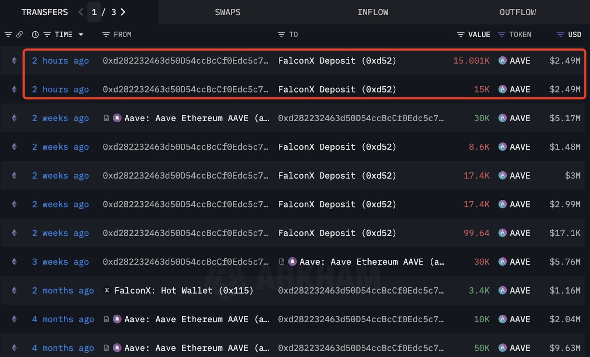This screenshot has height=357, width=590.
Task: Filter by the TO column
Action: point(281,35)
